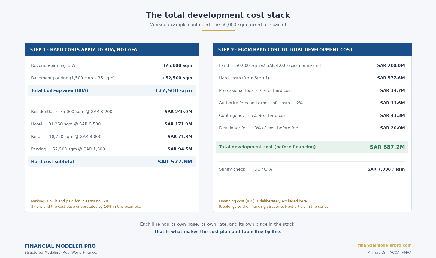
Task: Click "Each line has its own base" sentence
Action: pos(218,224)
